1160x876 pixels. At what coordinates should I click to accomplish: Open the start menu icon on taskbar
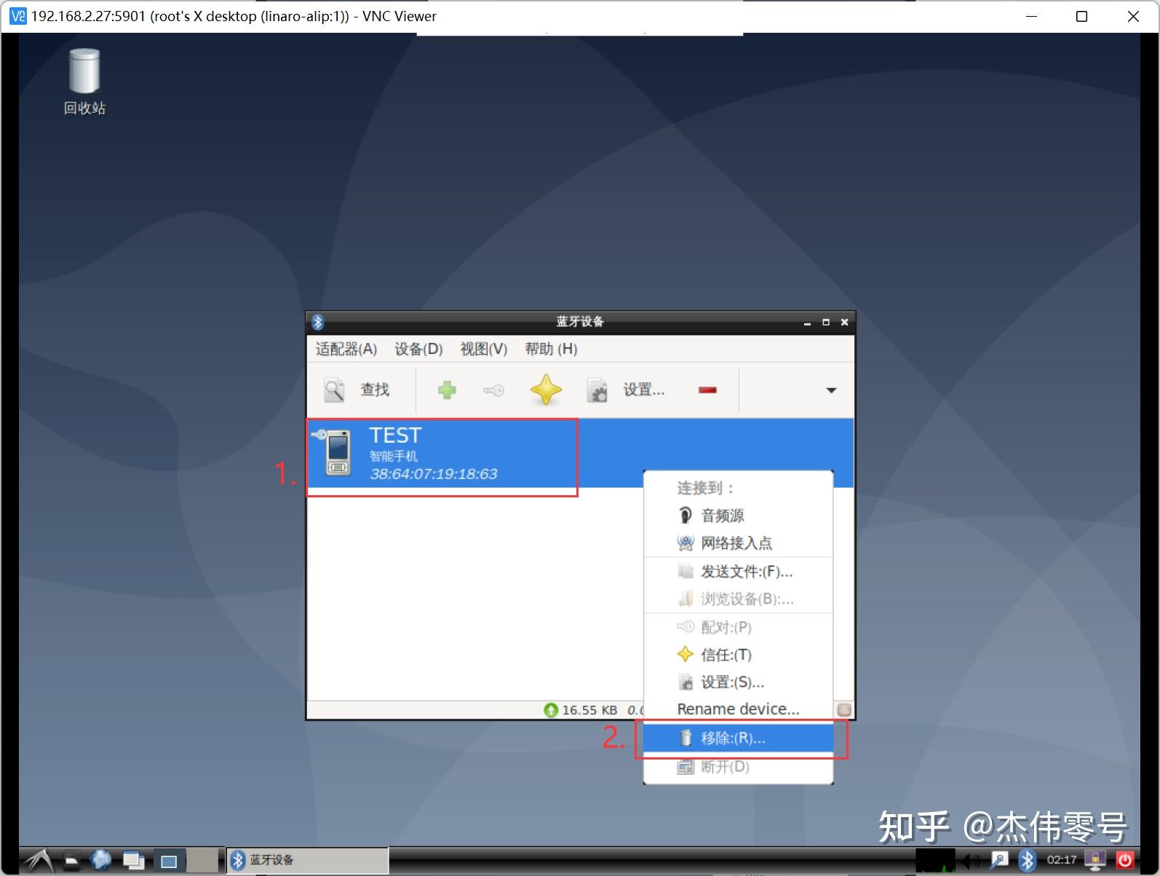(39, 860)
